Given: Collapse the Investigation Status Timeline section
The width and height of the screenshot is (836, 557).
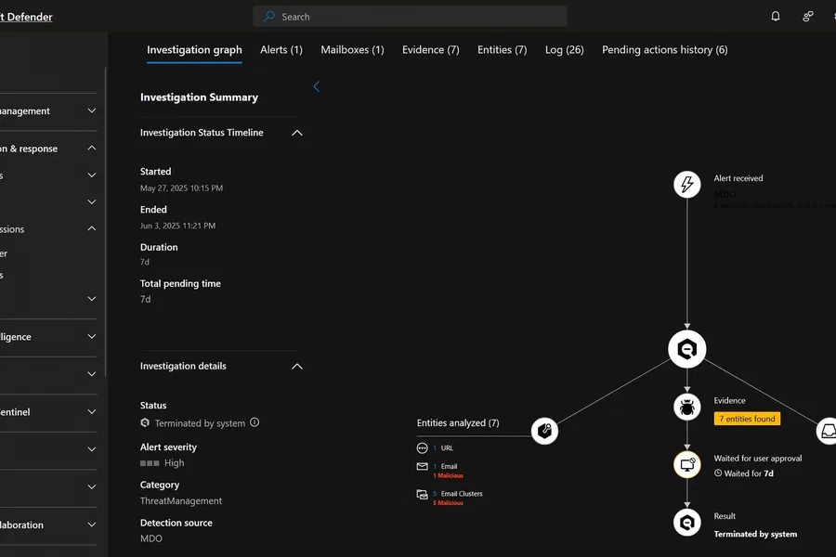Looking at the screenshot, I should click(x=297, y=133).
